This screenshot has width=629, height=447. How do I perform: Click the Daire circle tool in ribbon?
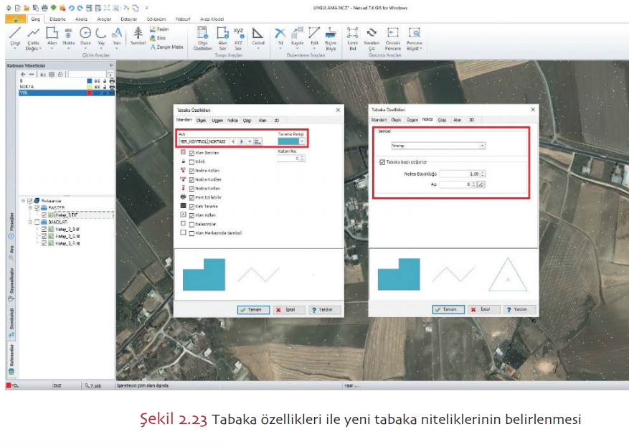click(85, 36)
